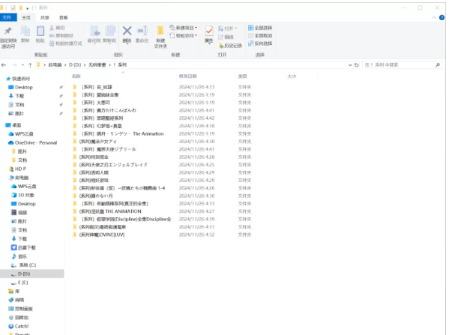
Task: Click the search magnifier icon
Action: point(438,65)
